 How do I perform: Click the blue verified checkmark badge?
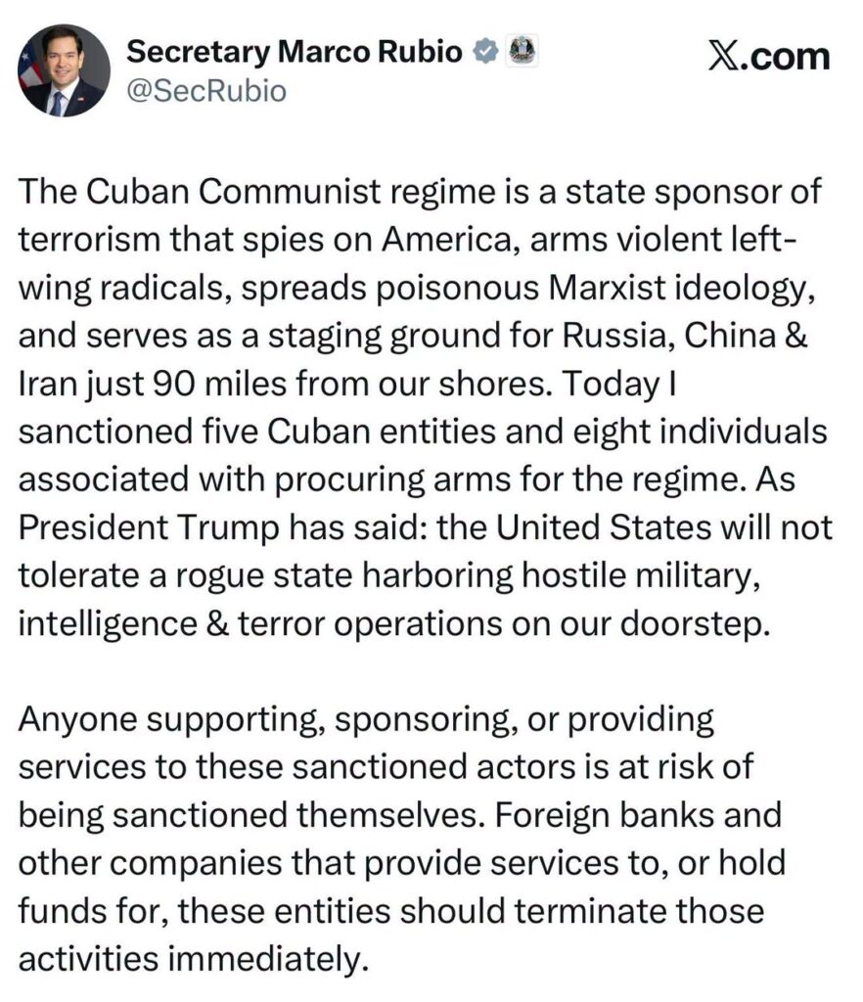[x=485, y=52]
